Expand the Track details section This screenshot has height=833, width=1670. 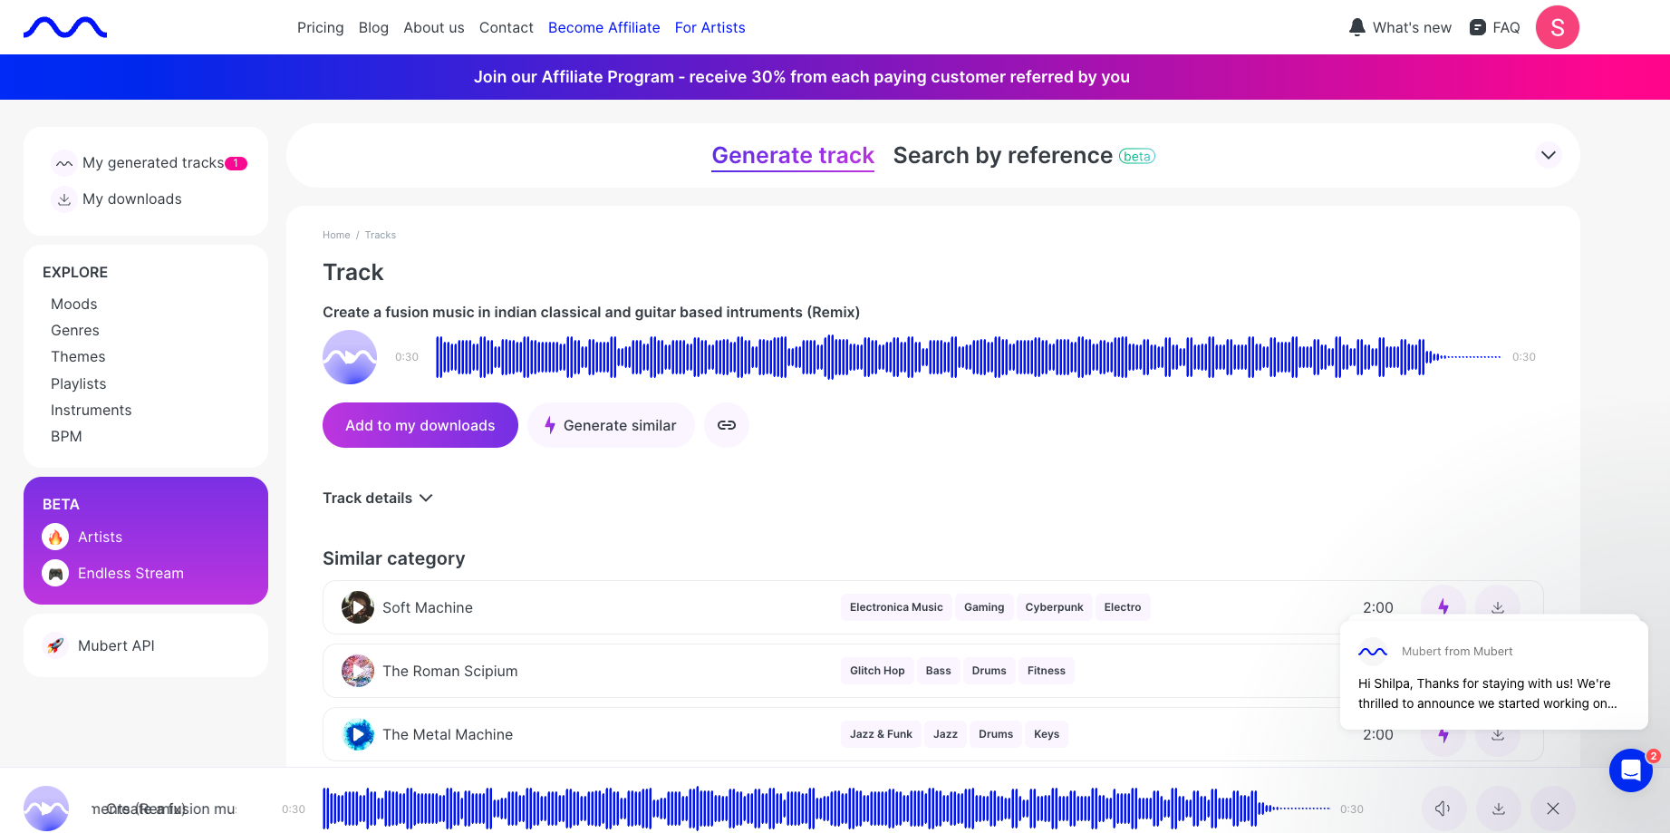click(x=377, y=498)
